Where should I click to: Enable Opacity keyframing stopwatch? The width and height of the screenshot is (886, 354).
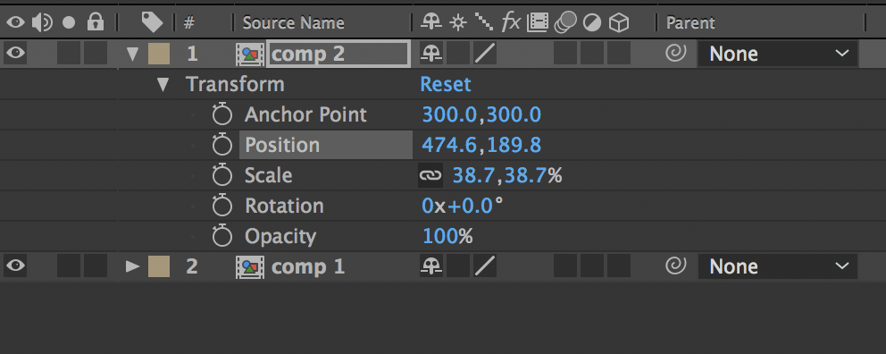coord(222,236)
